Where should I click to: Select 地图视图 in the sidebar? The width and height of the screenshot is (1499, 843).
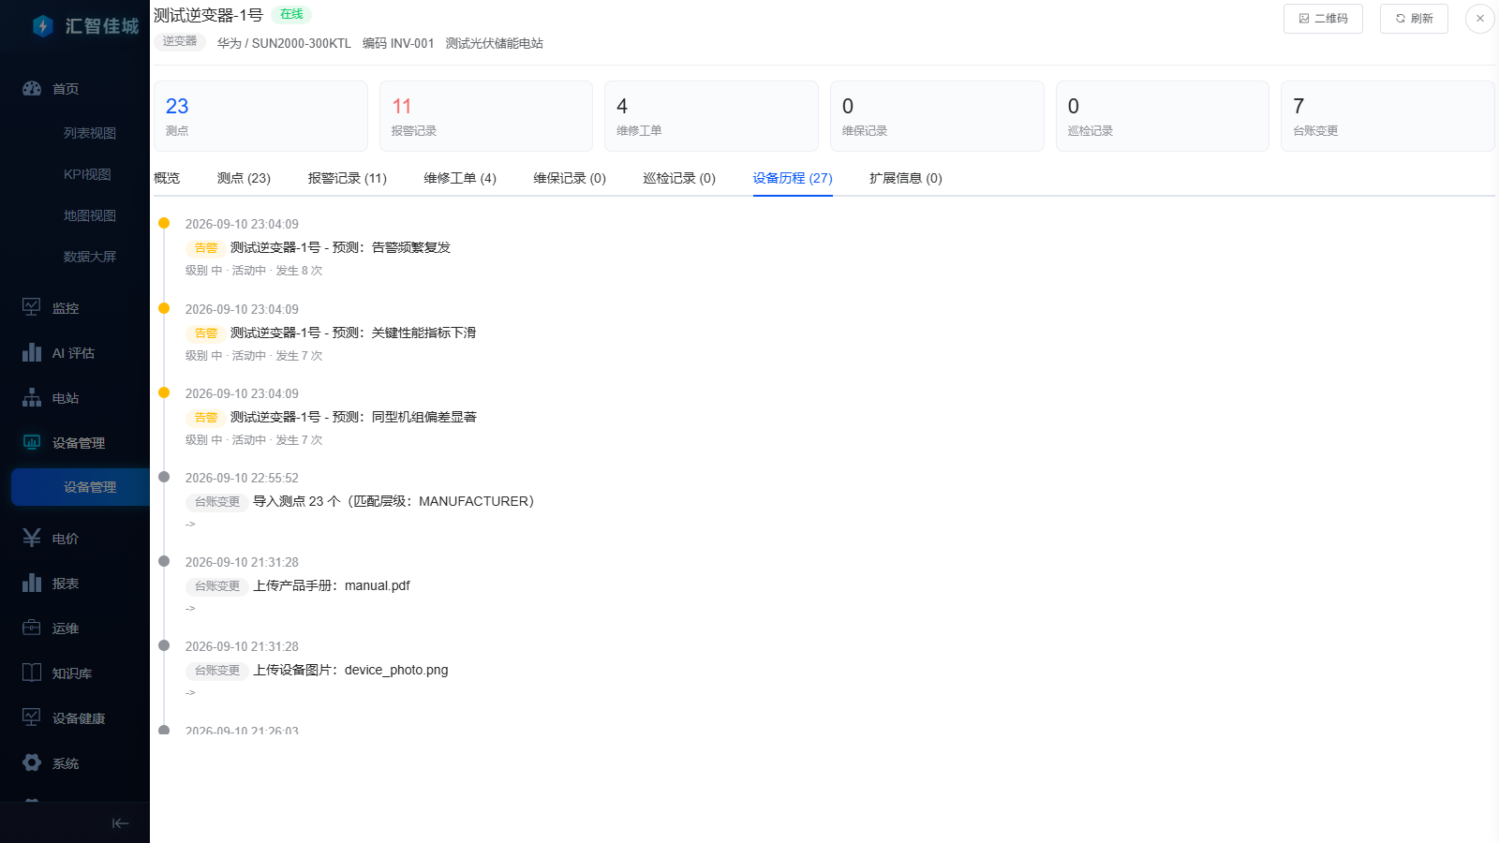90,215
